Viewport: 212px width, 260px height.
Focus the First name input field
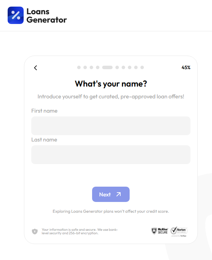pyautogui.click(x=111, y=126)
